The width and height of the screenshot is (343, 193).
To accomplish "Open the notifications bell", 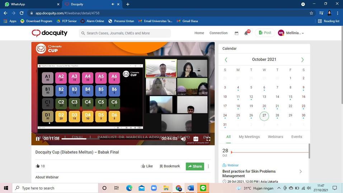I will [x=246, y=33].
